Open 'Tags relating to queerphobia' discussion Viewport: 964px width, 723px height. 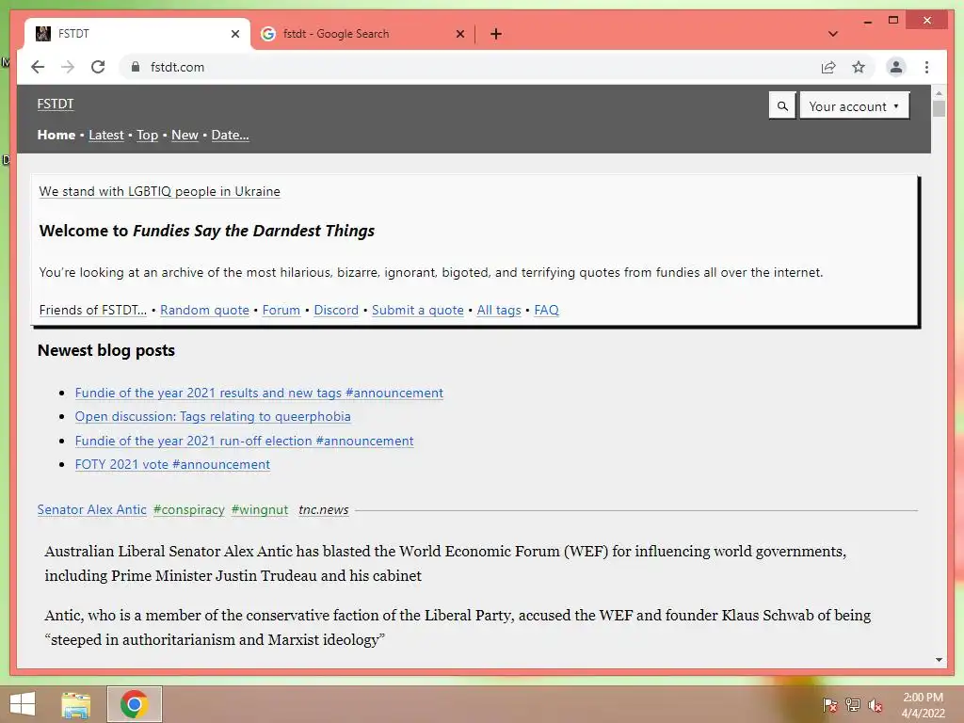(x=213, y=416)
